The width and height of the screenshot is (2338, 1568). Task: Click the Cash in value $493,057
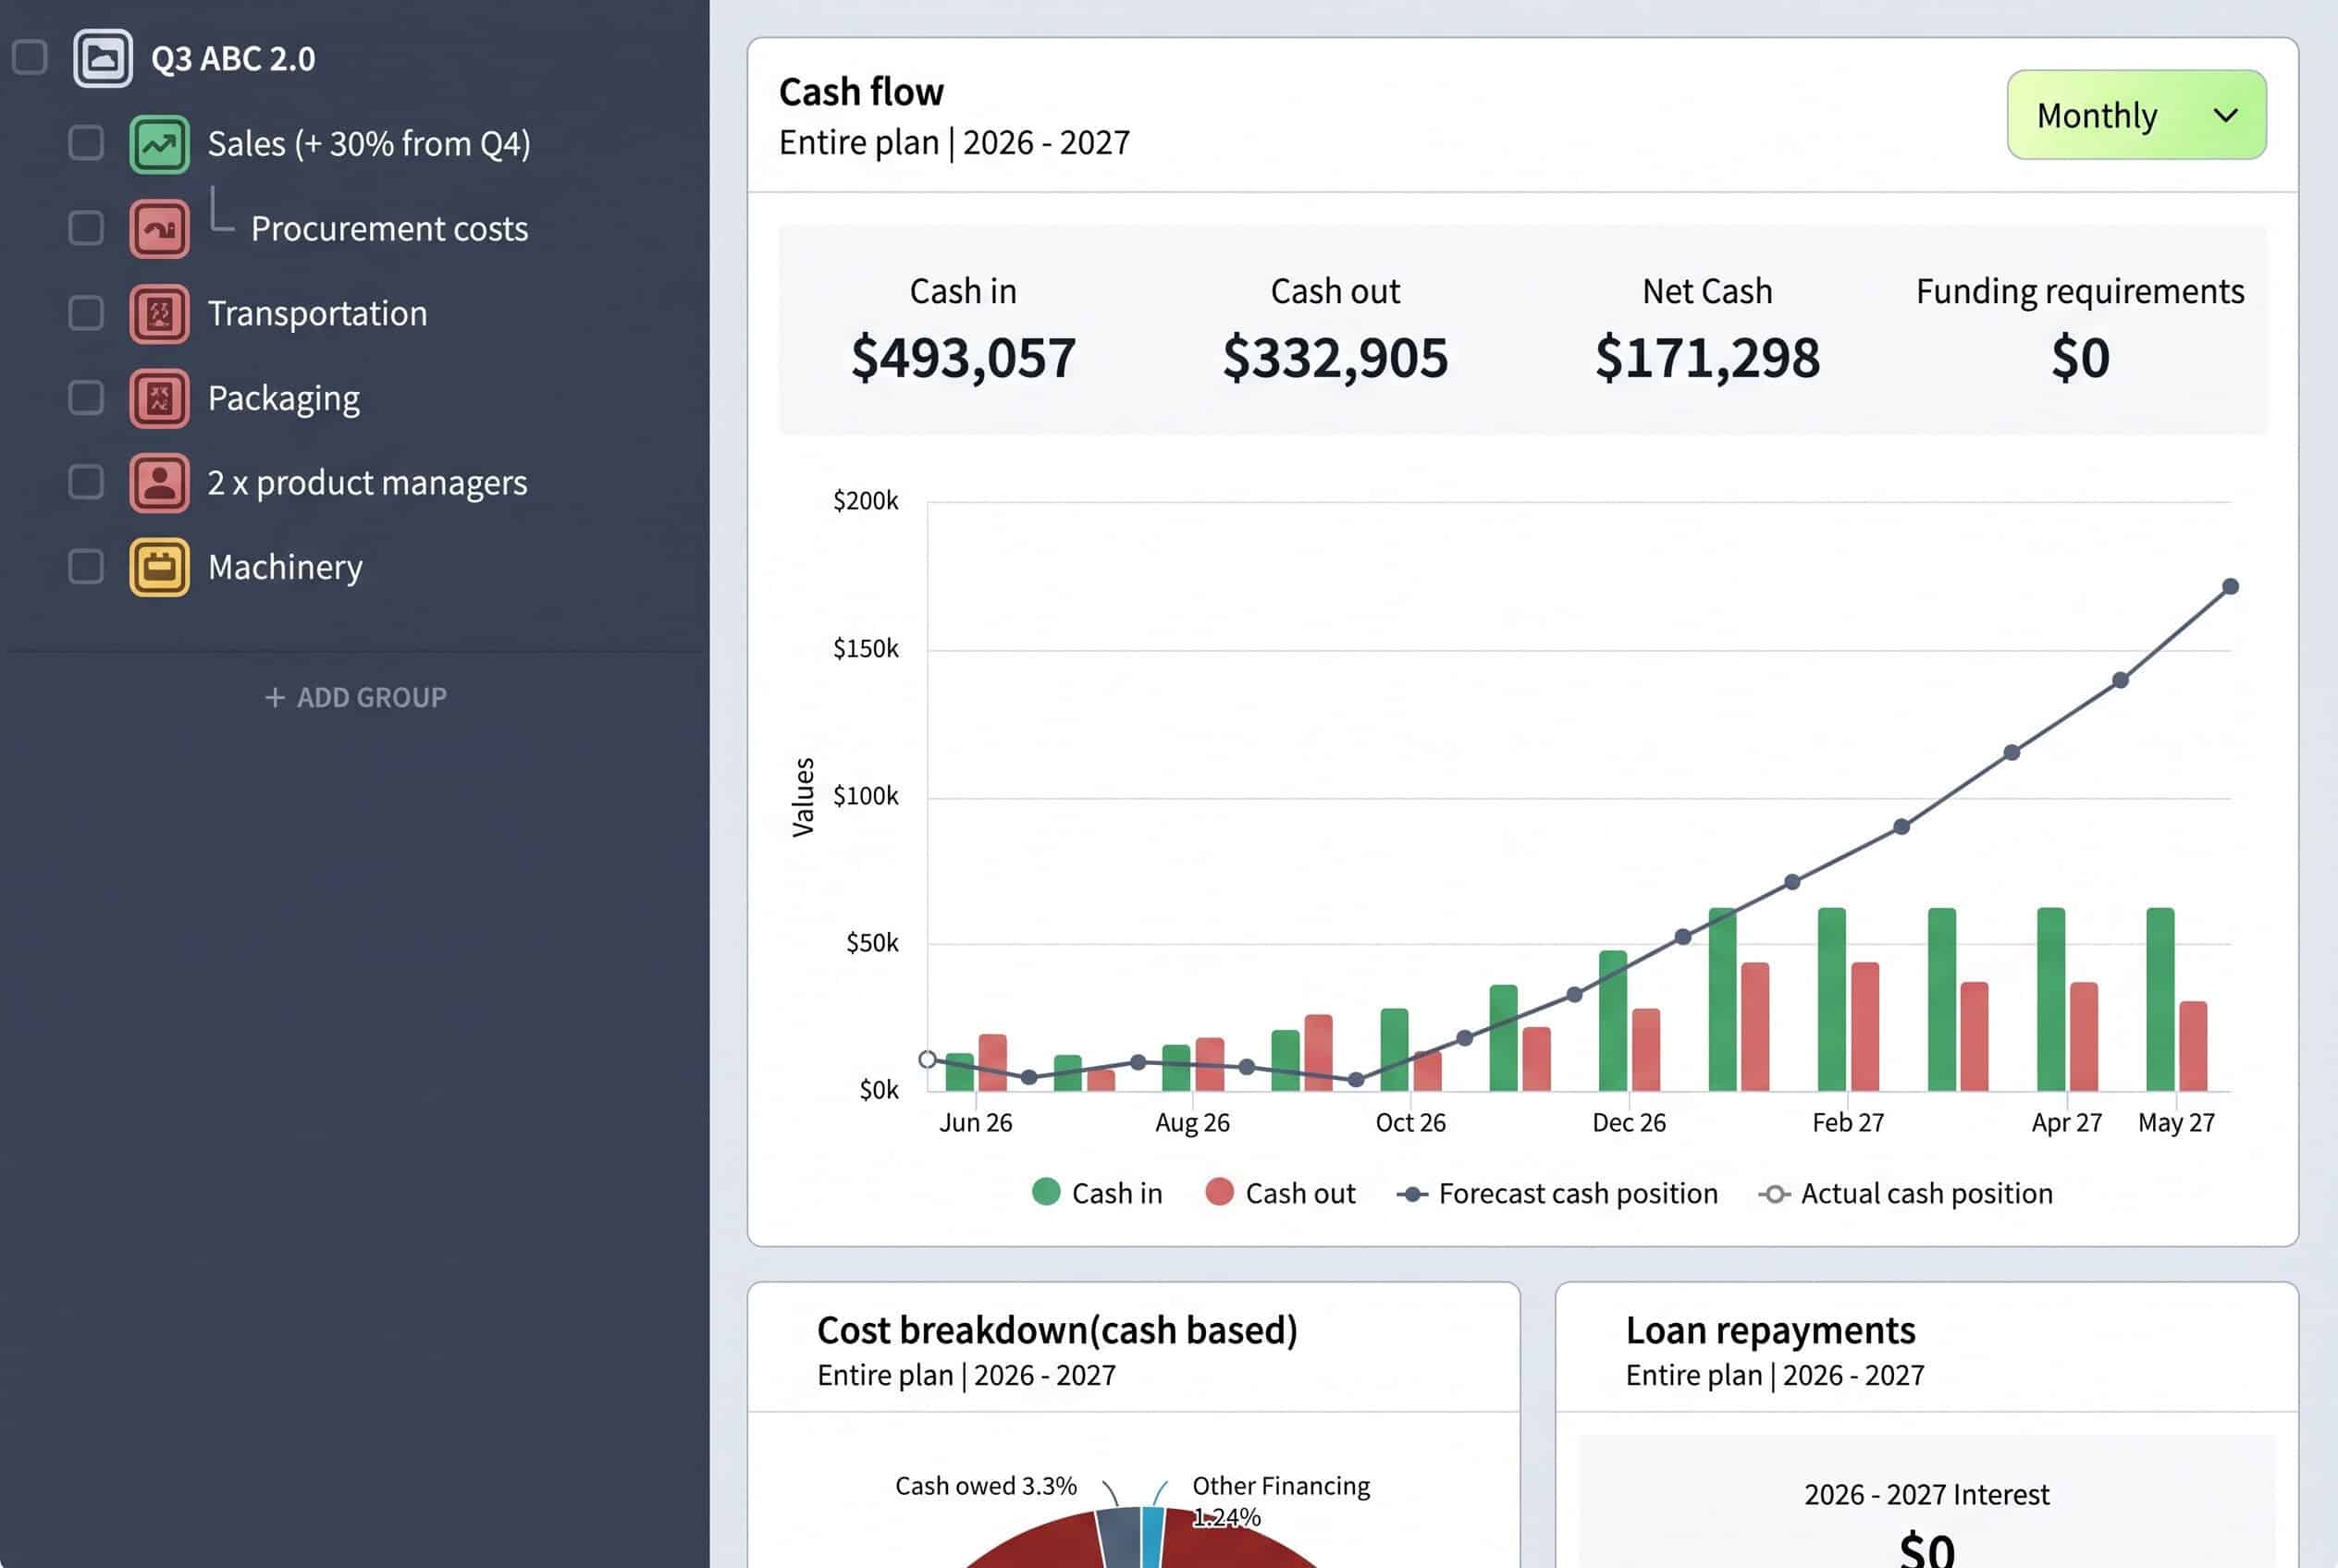coord(964,358)
